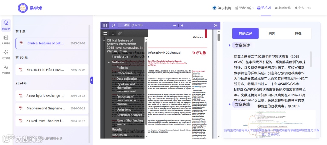Viewport: 327px width, 145px height.
Task: Open PDF toolbar more-tools chevrons
Action: (x=216, y=25)
